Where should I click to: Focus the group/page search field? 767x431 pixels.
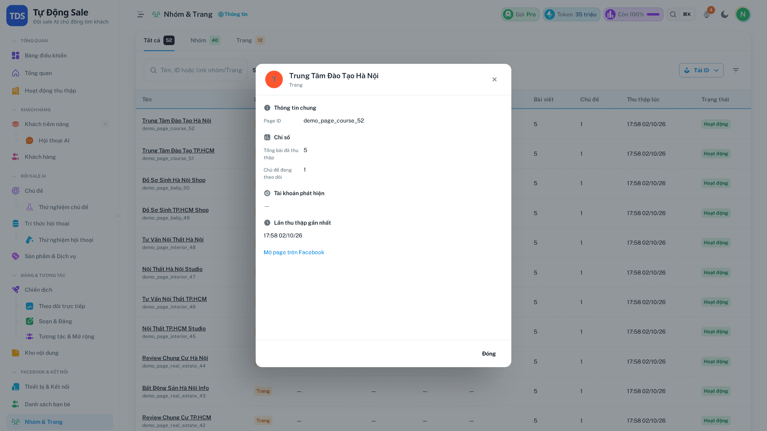196,70
